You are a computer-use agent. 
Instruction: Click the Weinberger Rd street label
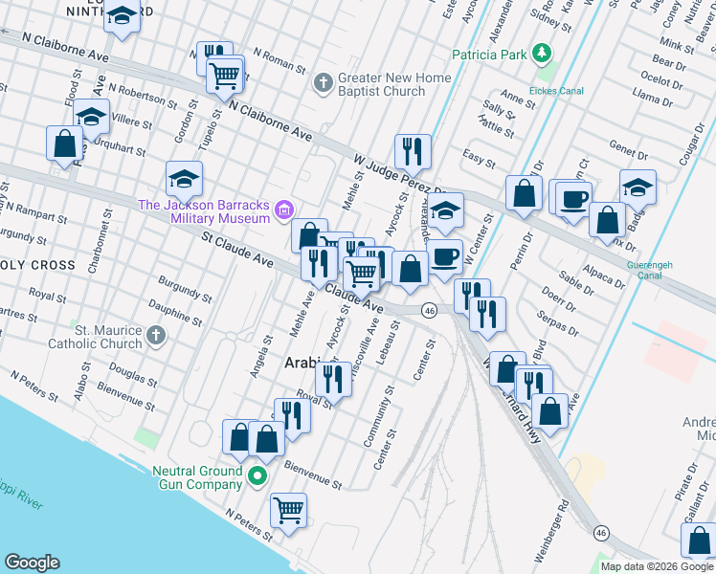pos(551,532)
